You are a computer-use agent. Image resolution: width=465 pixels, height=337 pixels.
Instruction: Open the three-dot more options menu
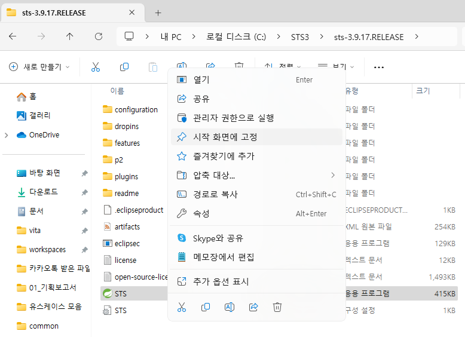coord(379,68)
